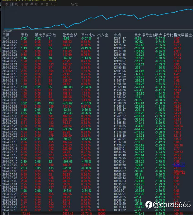Viewport: 193px width, 216px height.
Task: Click date cell 2024.06.19
Action: click(10, 210)
